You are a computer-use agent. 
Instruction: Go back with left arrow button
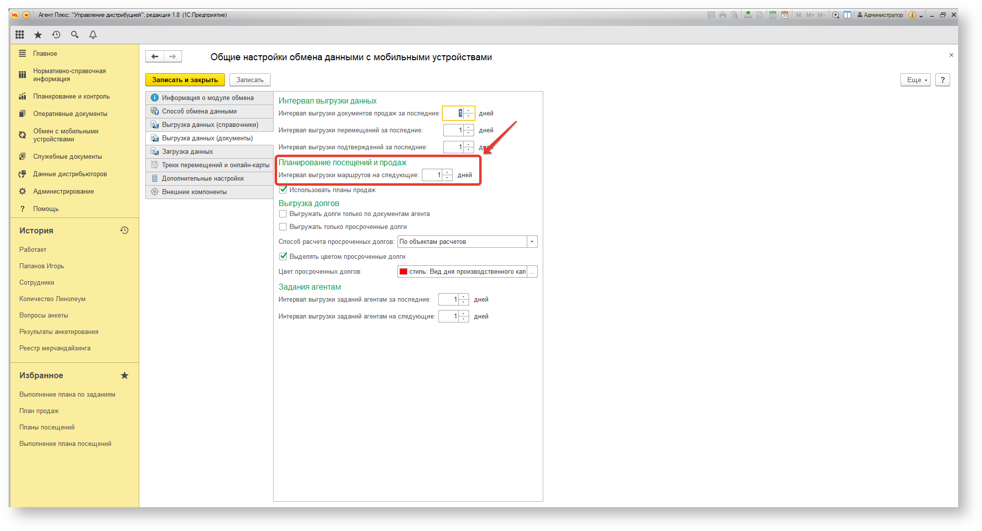pyautogui.click(x=155, y=57)
